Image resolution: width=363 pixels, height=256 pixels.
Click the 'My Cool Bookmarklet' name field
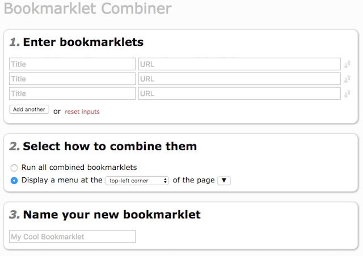[72, 237]
